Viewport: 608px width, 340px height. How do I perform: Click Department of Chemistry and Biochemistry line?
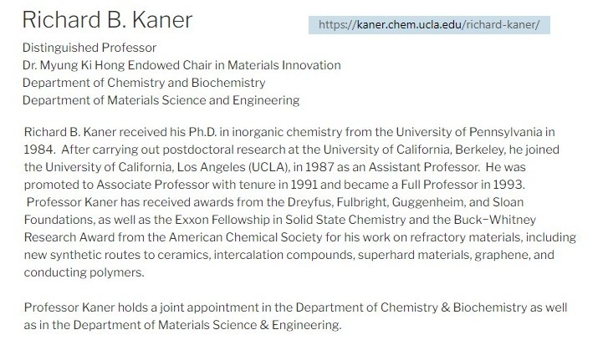(x=144, y=83)
